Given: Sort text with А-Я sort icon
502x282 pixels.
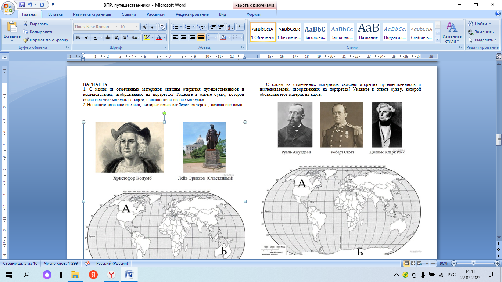Looking at the screenshot, I should tap(230, 27).
